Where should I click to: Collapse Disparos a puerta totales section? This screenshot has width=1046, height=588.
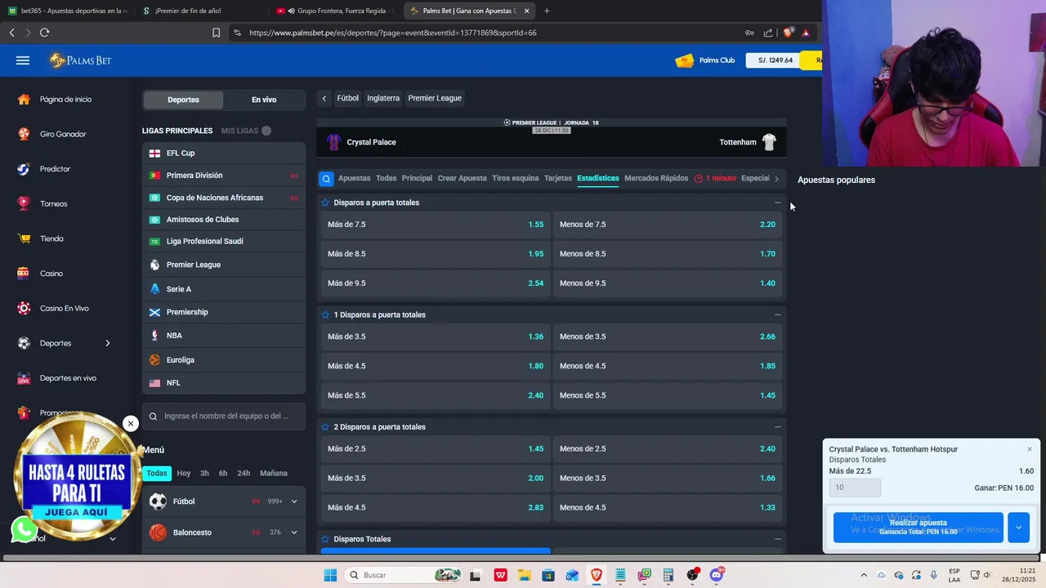[x=777, y=203]
